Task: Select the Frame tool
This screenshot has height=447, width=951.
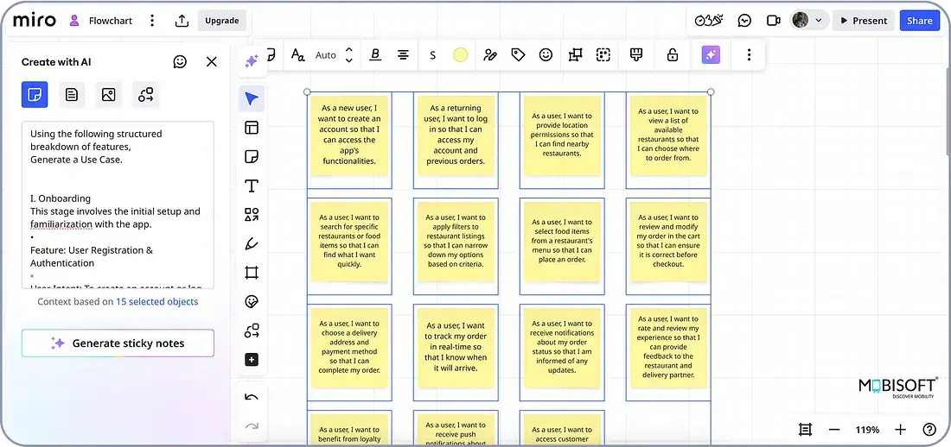Action: pyautogui.click(x=252, y=273)
